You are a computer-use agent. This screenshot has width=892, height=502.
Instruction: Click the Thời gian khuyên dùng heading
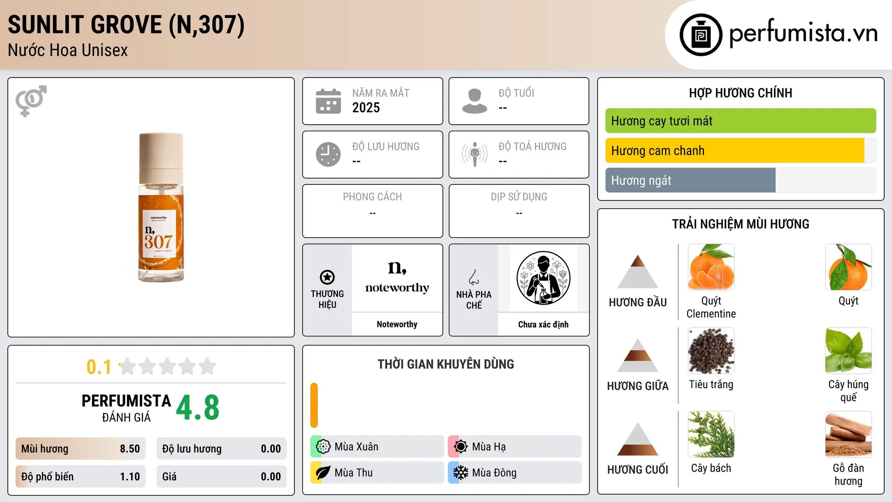(x=446, y=364)
